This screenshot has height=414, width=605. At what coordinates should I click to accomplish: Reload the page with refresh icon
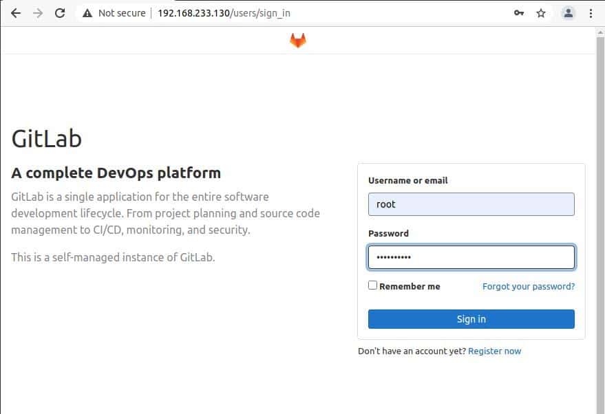(x=60, y=13)
